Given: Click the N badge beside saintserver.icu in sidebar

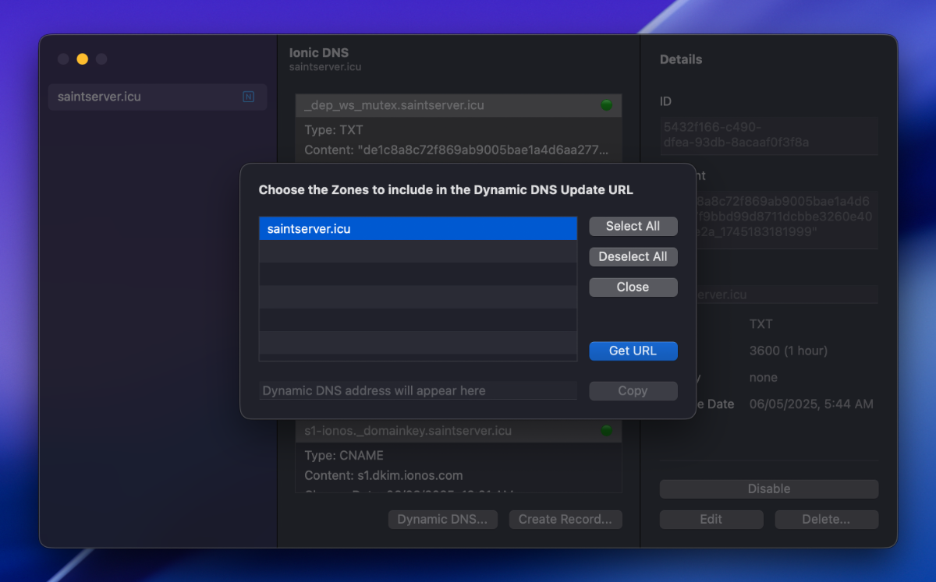Looking at the screenshot, I should (x=248, y=97).
